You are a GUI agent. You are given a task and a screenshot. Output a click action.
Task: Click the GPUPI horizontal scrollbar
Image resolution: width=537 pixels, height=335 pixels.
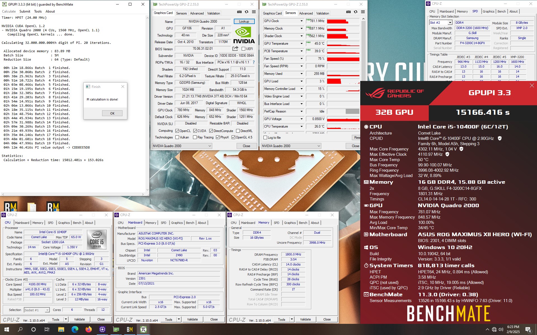(73, 194)
